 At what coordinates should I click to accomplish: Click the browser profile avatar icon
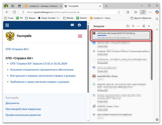point(6,6)
